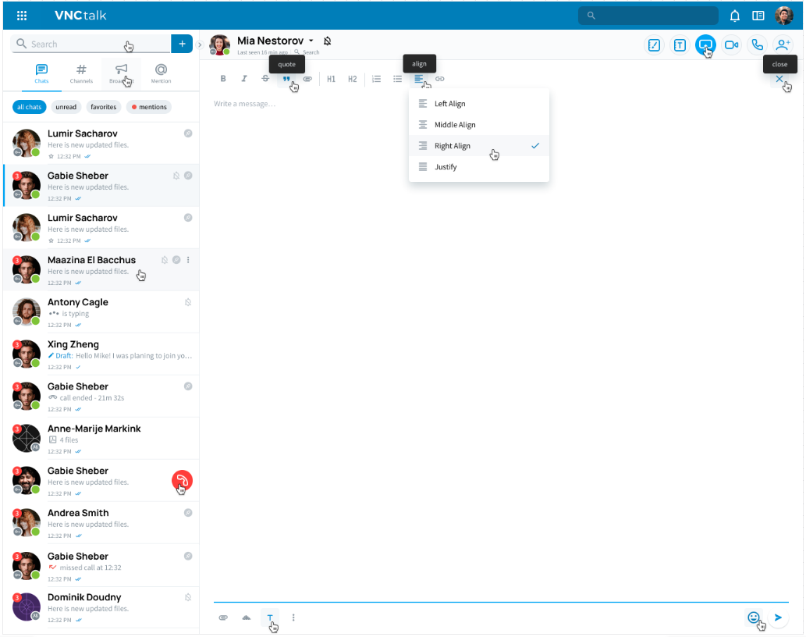Start an audio call
Image resolution: width=806 pixels, height=637 pixels.
click(x=756, y=45)
